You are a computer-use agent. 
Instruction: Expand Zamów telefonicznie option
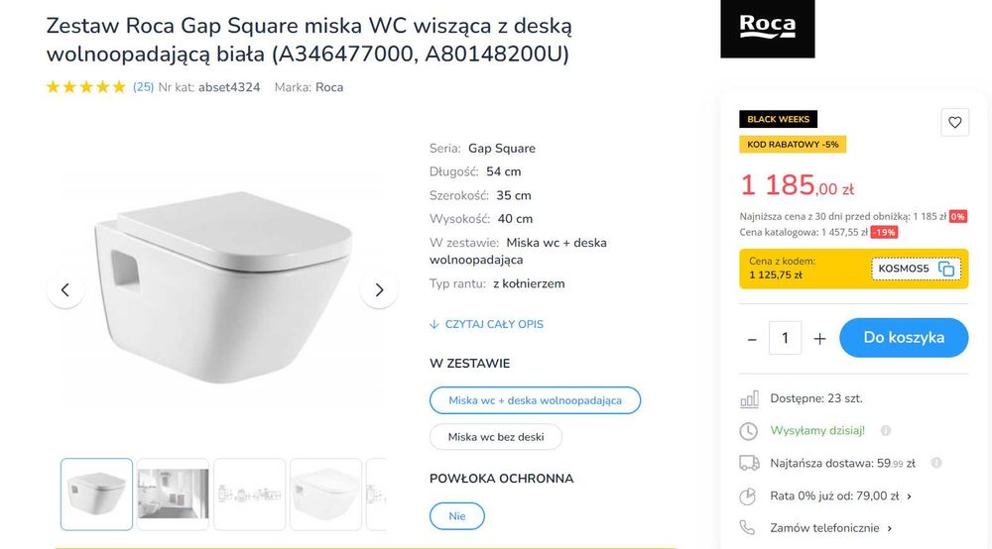click(890, 529)
